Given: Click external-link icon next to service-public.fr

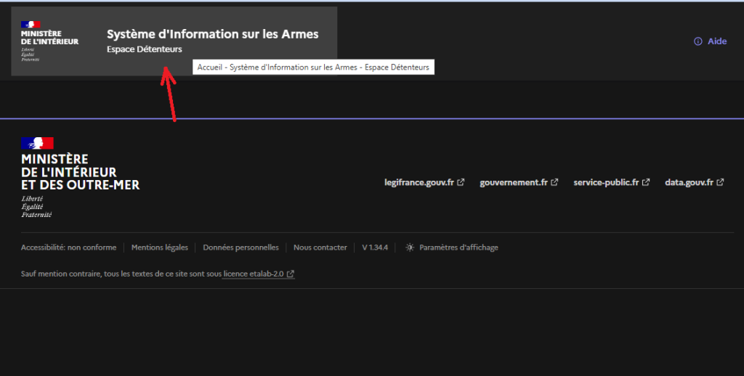Looking at the screenshot, I should (646, 182).
